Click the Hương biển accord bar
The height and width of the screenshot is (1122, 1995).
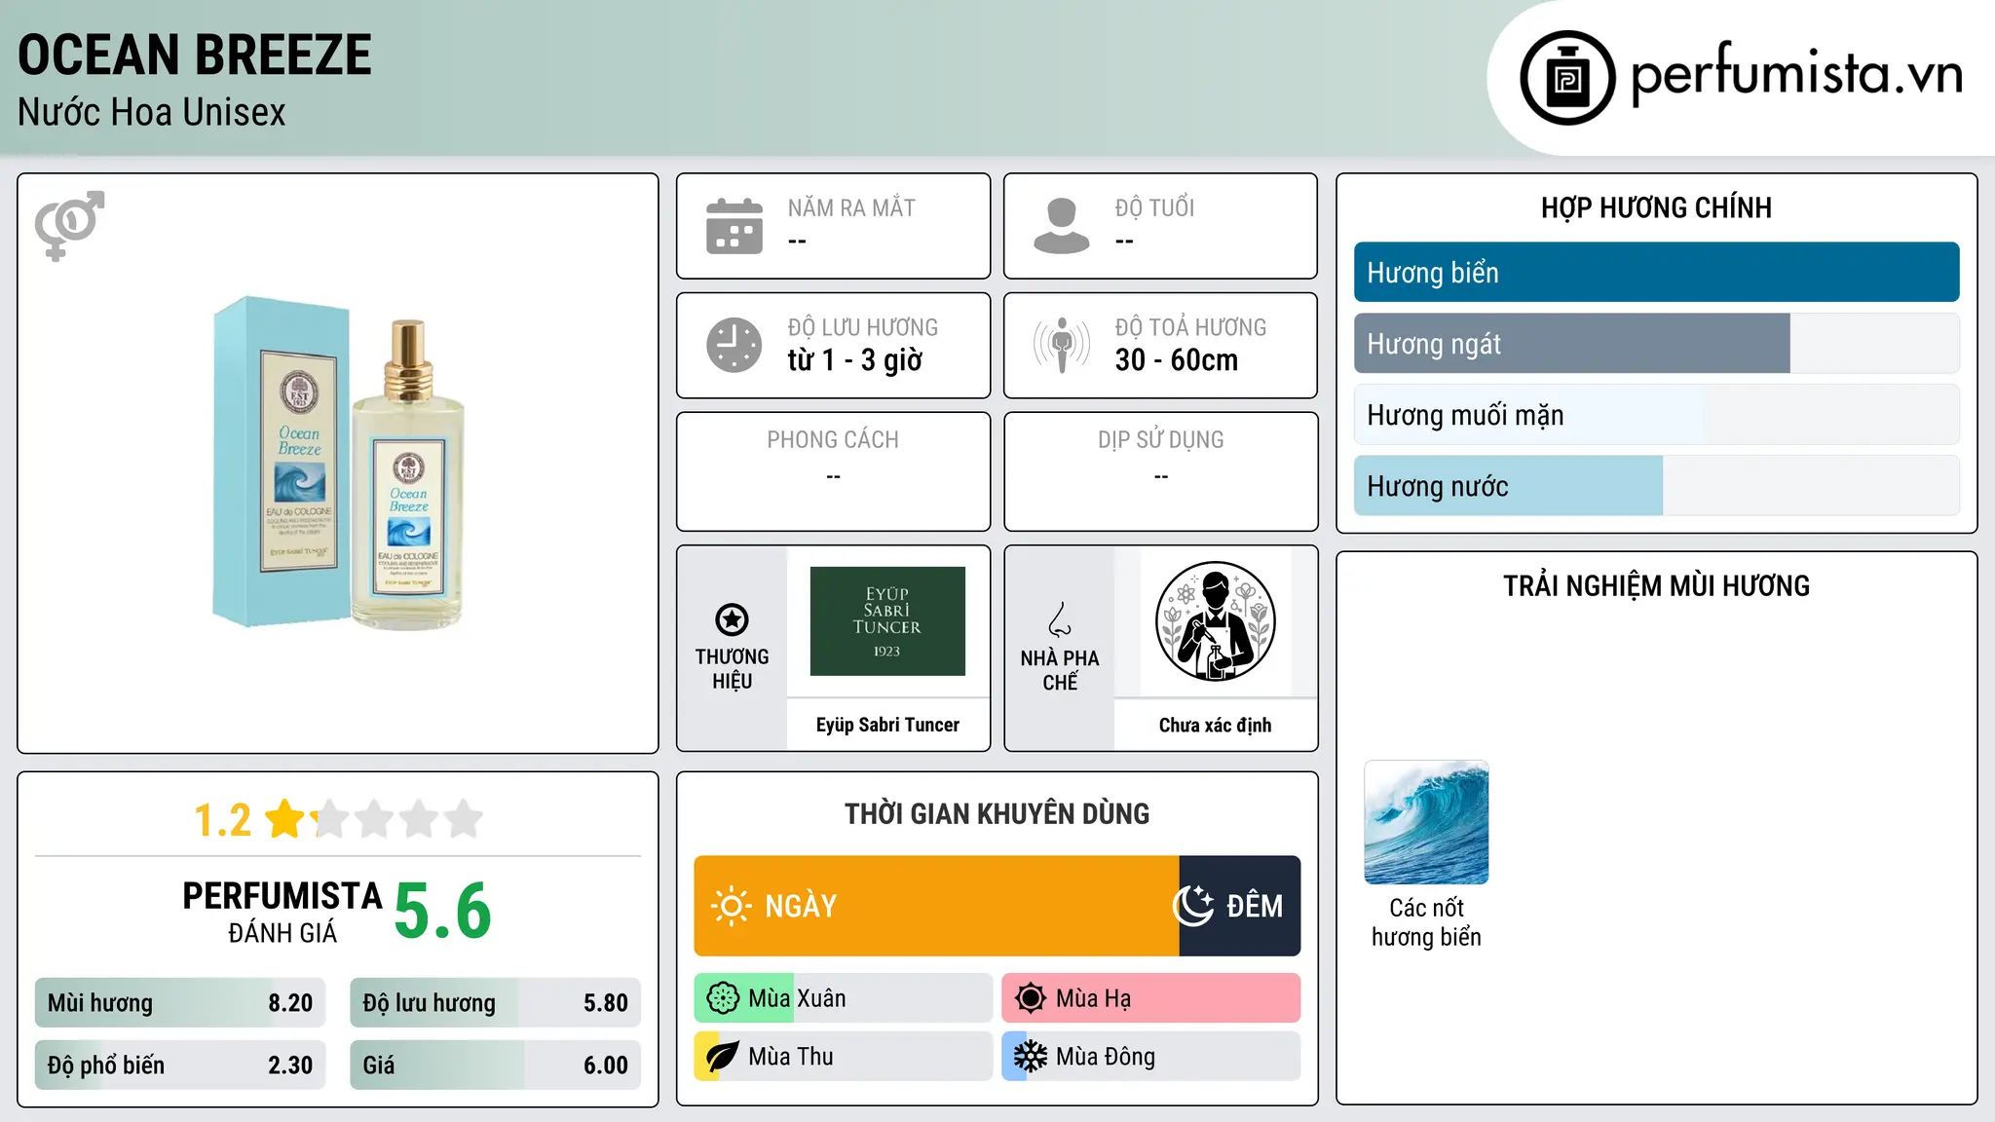coord(1656,273)
